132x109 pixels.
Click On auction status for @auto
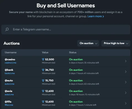76,81
